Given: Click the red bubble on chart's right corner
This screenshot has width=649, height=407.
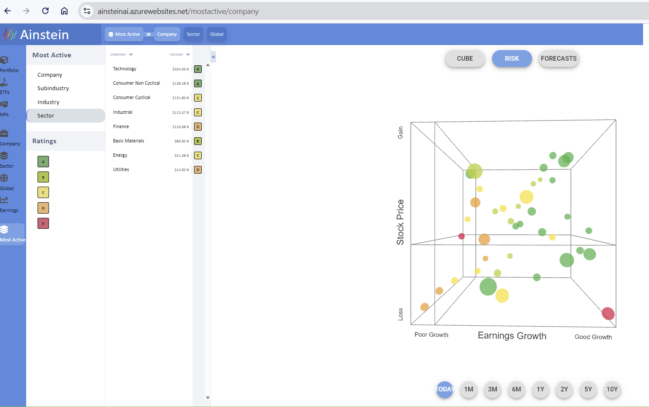Looking at the screenshot, I should 608,313.
